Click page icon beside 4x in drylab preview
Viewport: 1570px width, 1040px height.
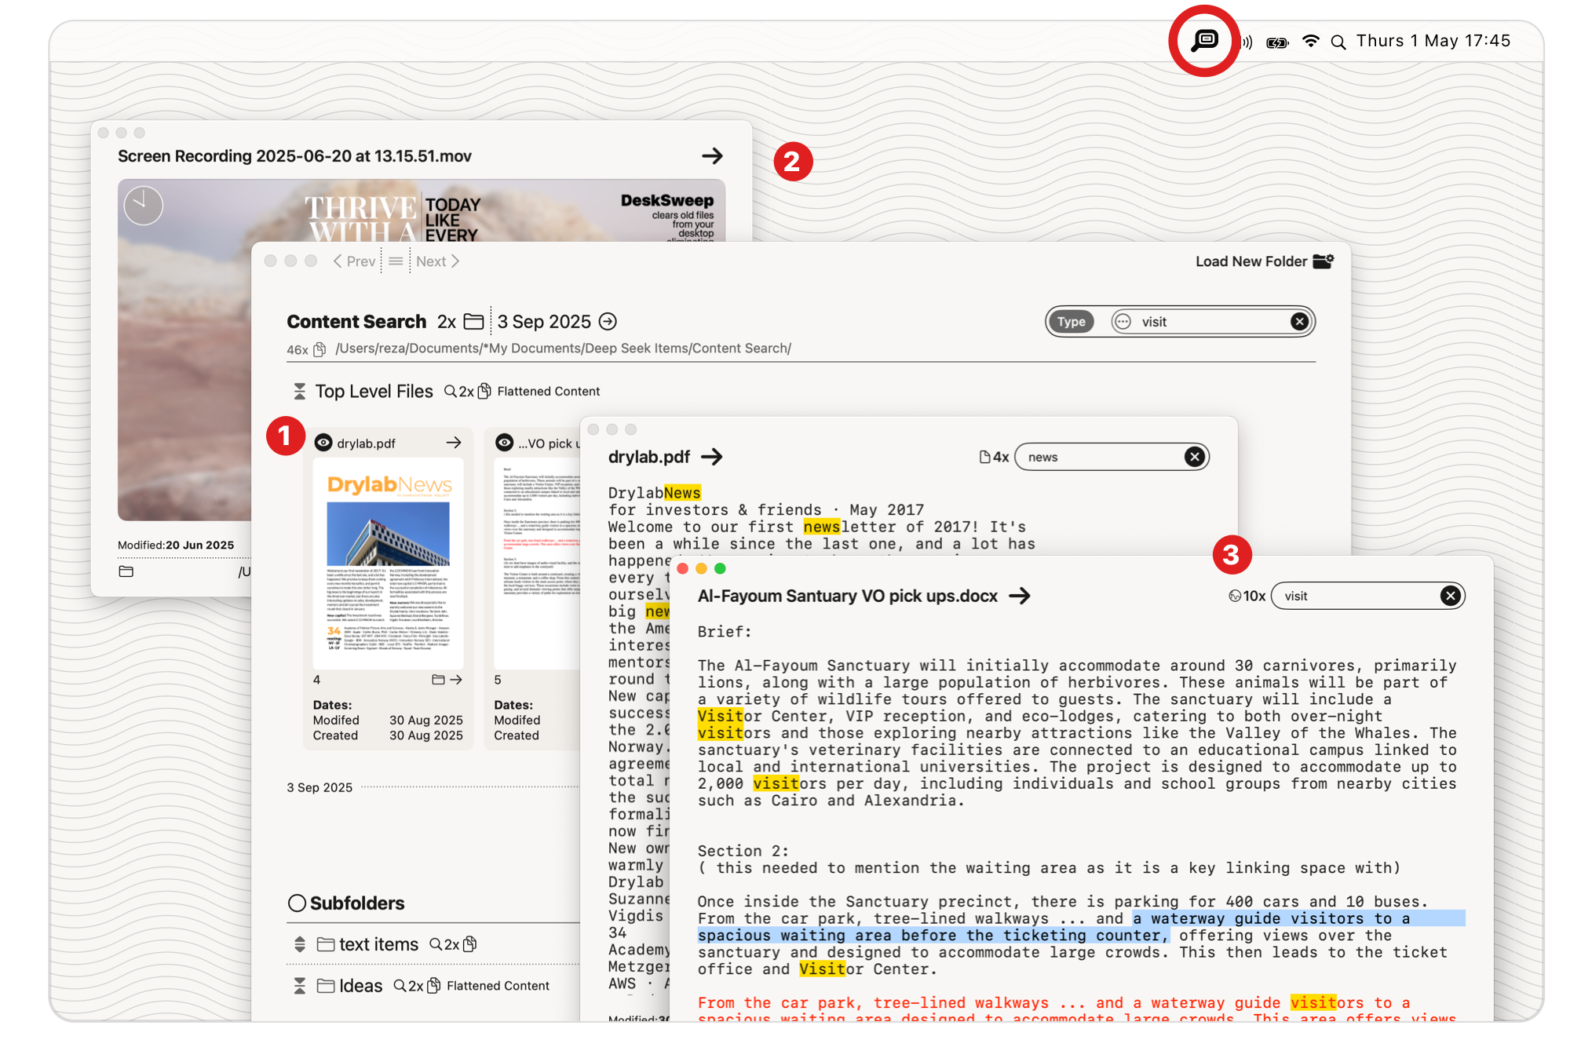(984, 457)
